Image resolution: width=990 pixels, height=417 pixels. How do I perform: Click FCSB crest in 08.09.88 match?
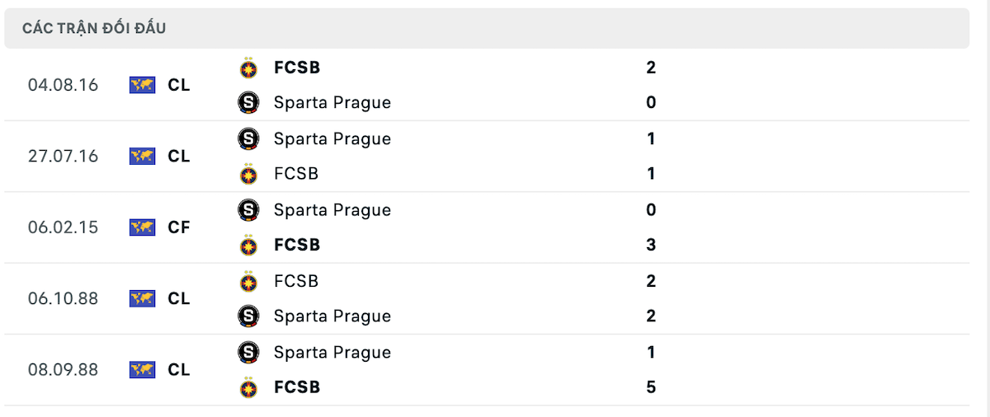[247, 387]
